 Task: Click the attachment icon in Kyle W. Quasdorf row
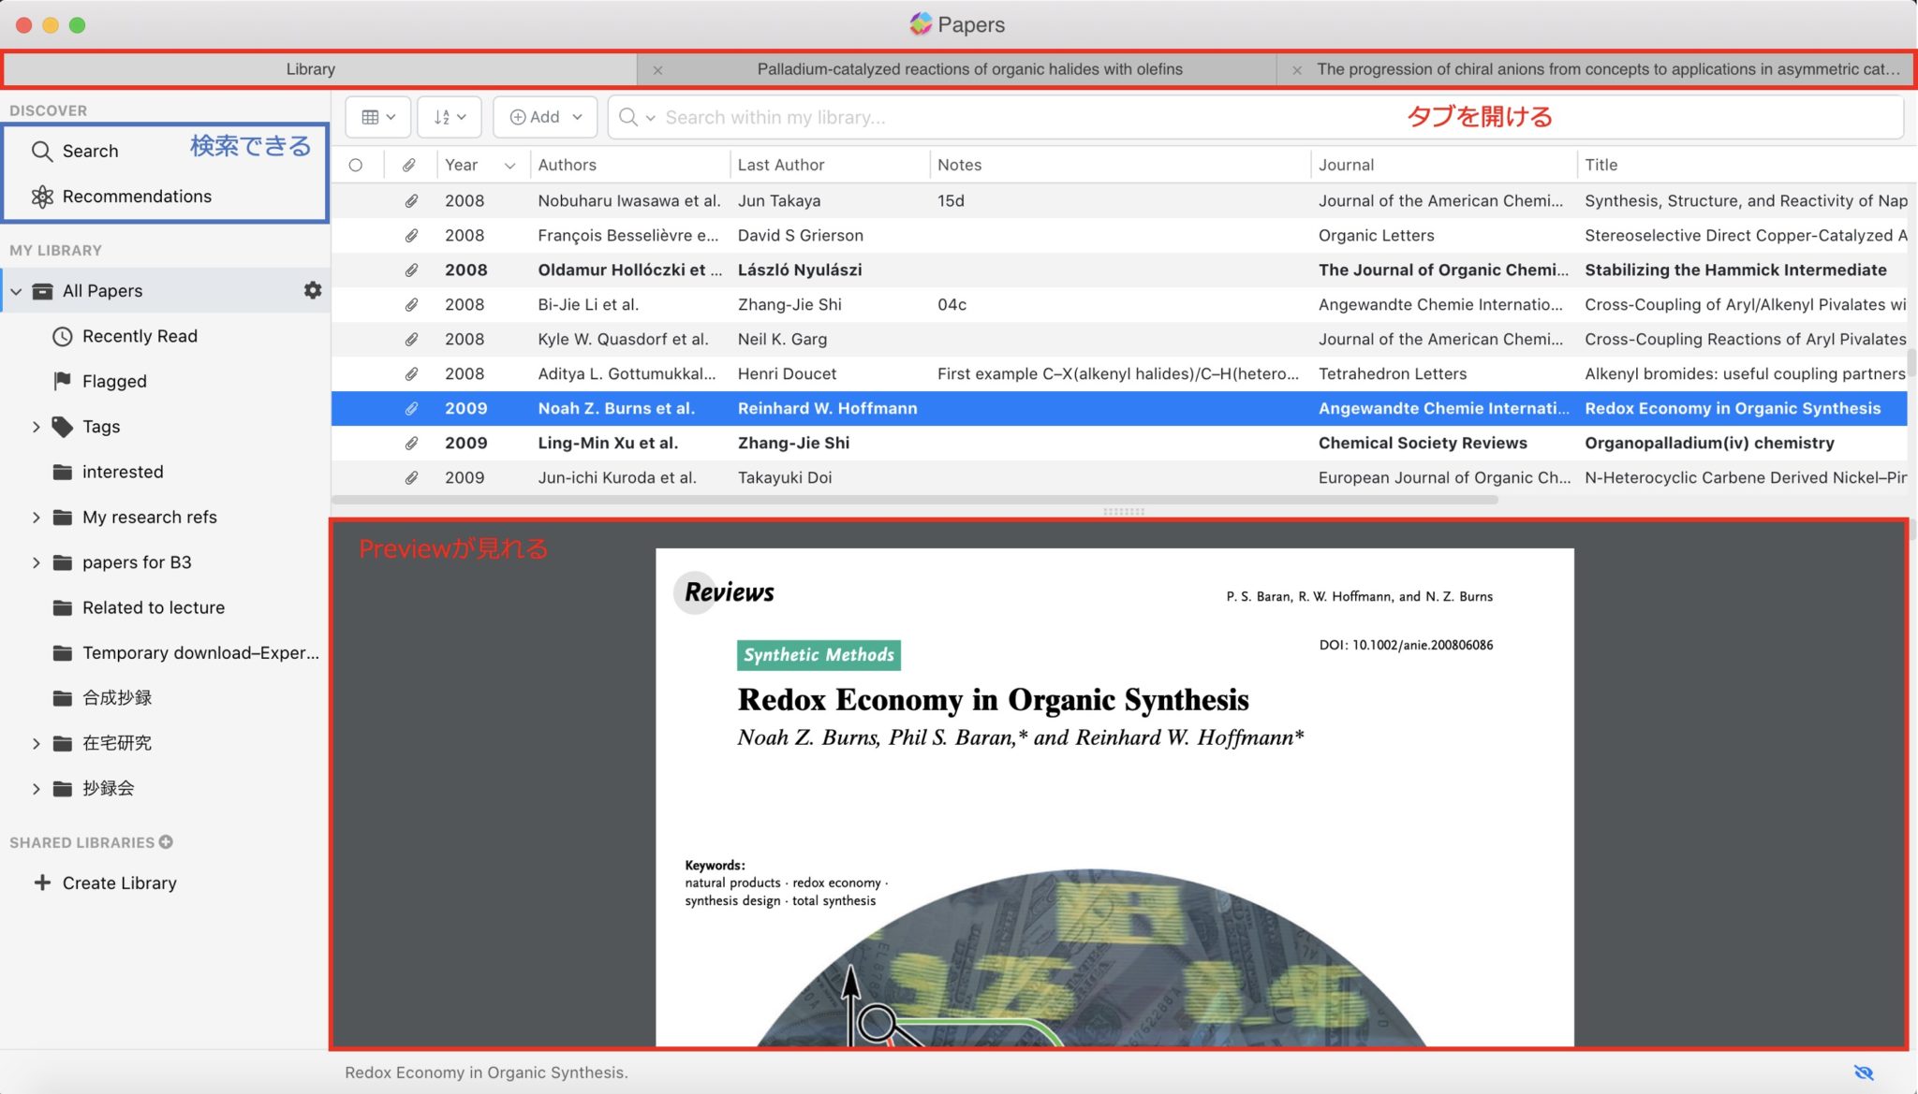point(411,339)
